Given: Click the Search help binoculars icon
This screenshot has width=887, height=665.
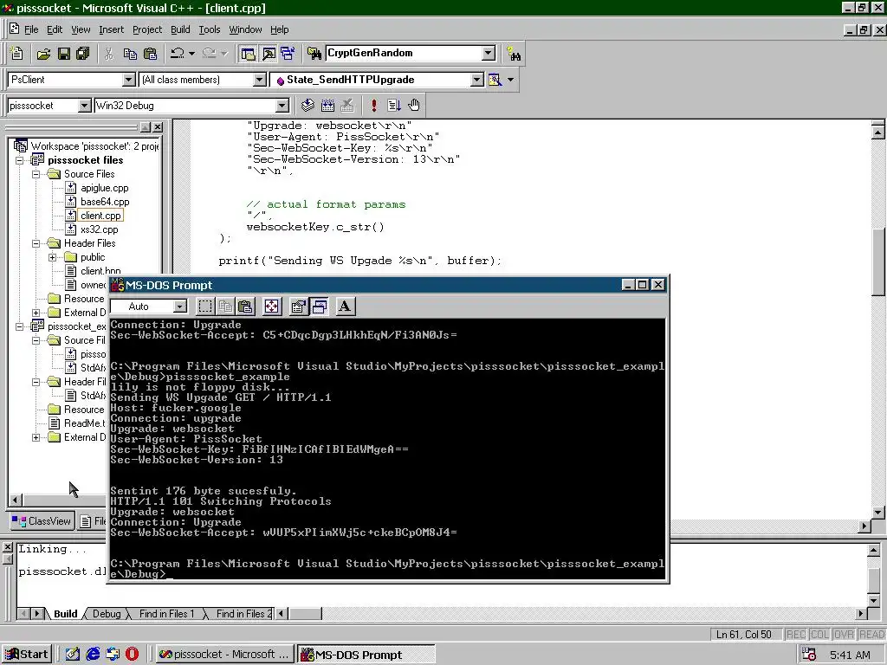Looking at the screenshot, I should pos(514,54).
